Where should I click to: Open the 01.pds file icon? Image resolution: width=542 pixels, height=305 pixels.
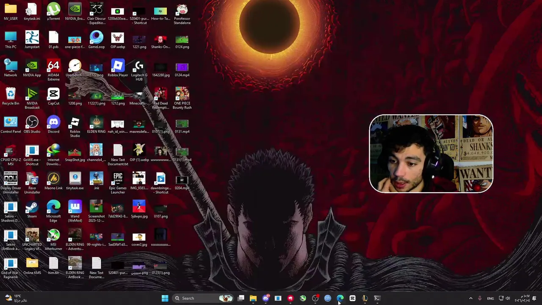point(53,40)
